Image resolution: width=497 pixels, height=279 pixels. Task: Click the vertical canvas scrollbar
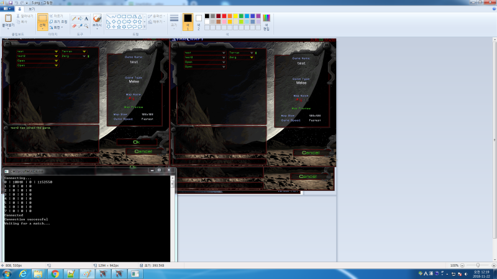[495, 139]
